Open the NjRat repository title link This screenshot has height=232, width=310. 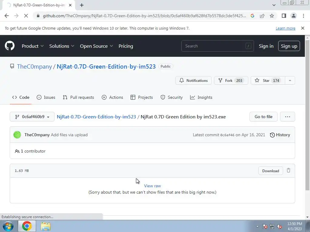click(x=106, y=66)
